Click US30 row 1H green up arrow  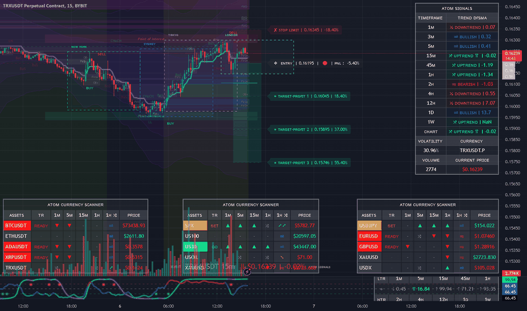pyautogui.click(x=267, y=247)
